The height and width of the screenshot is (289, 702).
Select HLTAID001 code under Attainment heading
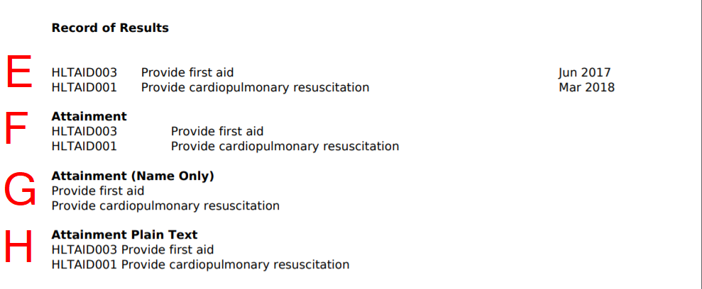point(84,146)
